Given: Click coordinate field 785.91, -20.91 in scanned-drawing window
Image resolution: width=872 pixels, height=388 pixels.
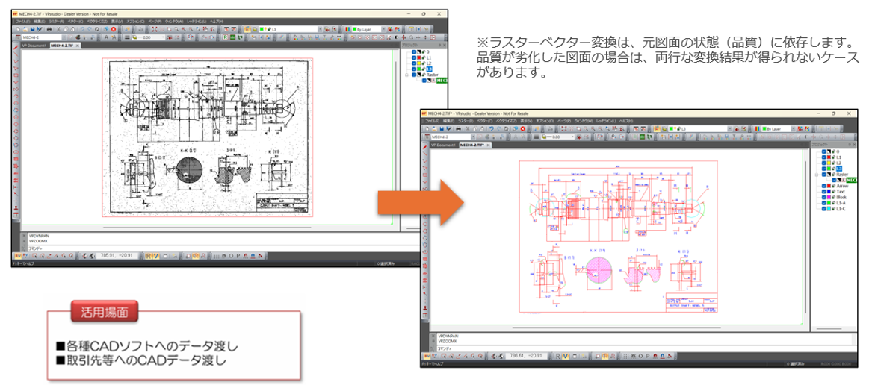Looking at the screenshot, I should point(117,256).
